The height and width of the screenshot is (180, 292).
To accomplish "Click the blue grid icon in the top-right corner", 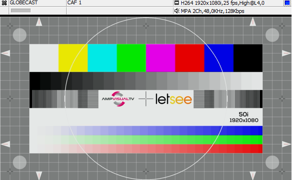I will [x=287, y=3].
